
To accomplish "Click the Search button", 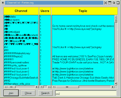I will 45,93.
